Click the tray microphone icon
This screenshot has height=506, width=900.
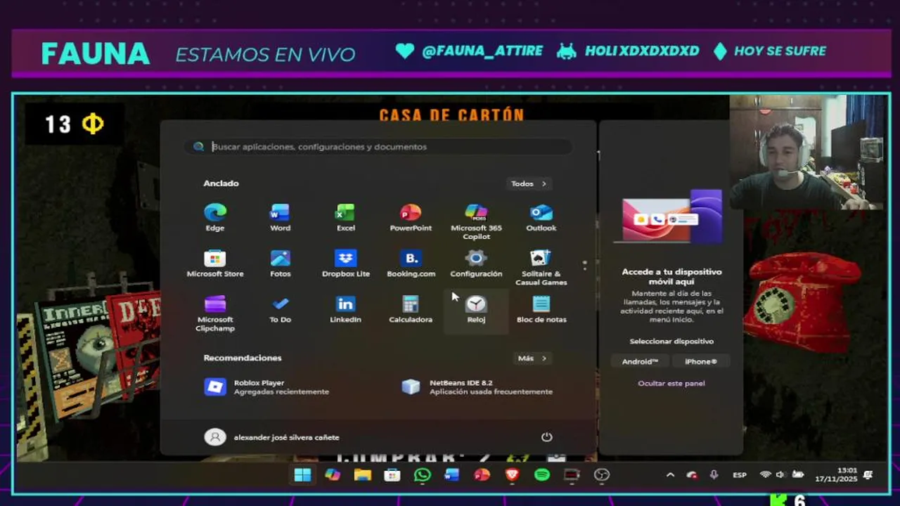coord(714,475)
